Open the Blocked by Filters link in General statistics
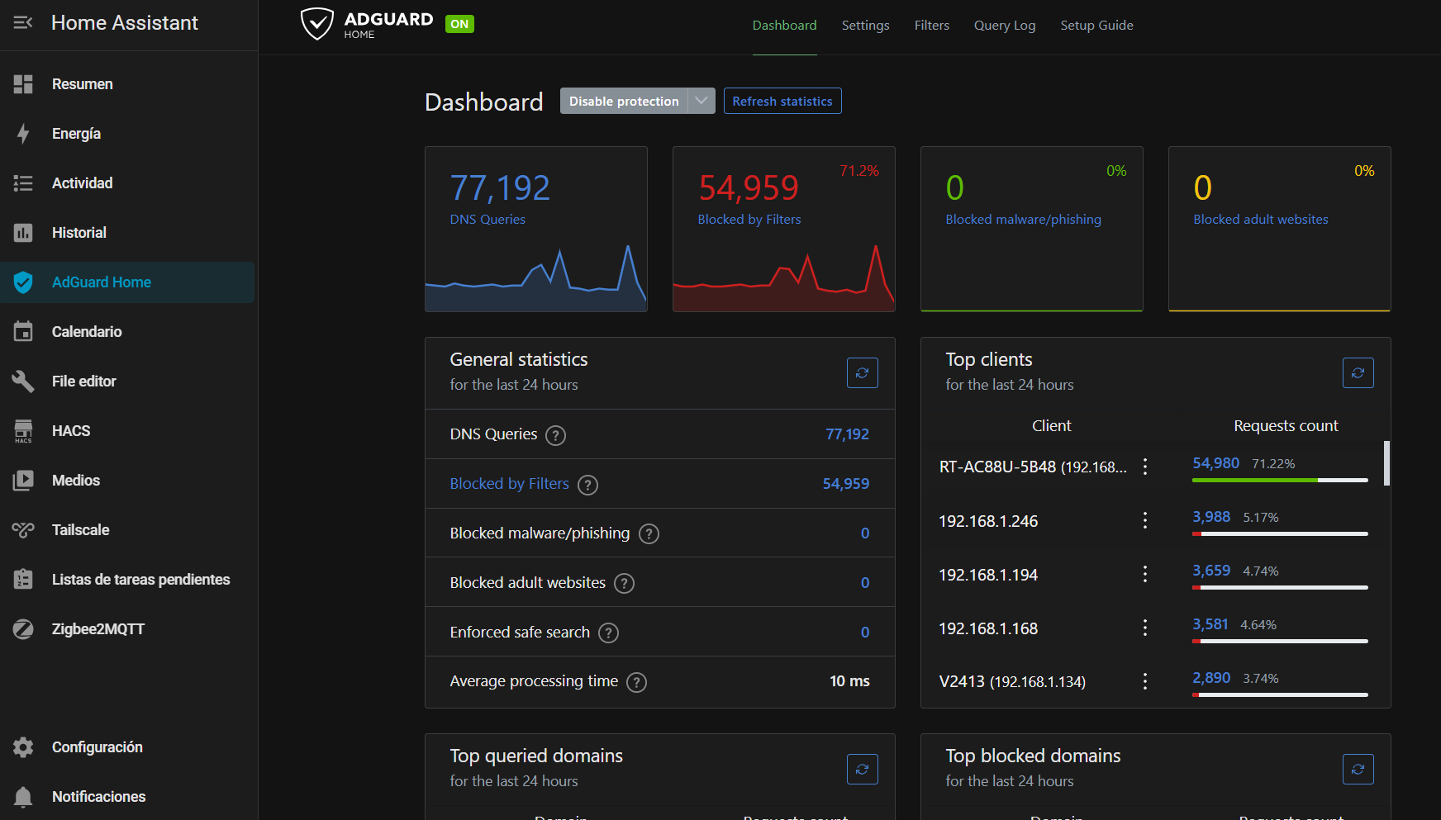 coord(509,484)
